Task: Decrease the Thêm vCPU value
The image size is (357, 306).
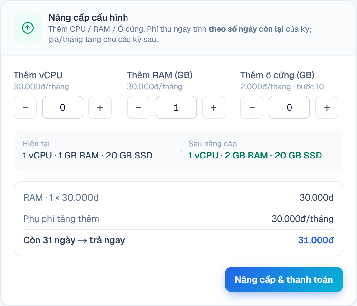Action: [x=25, y=107]
